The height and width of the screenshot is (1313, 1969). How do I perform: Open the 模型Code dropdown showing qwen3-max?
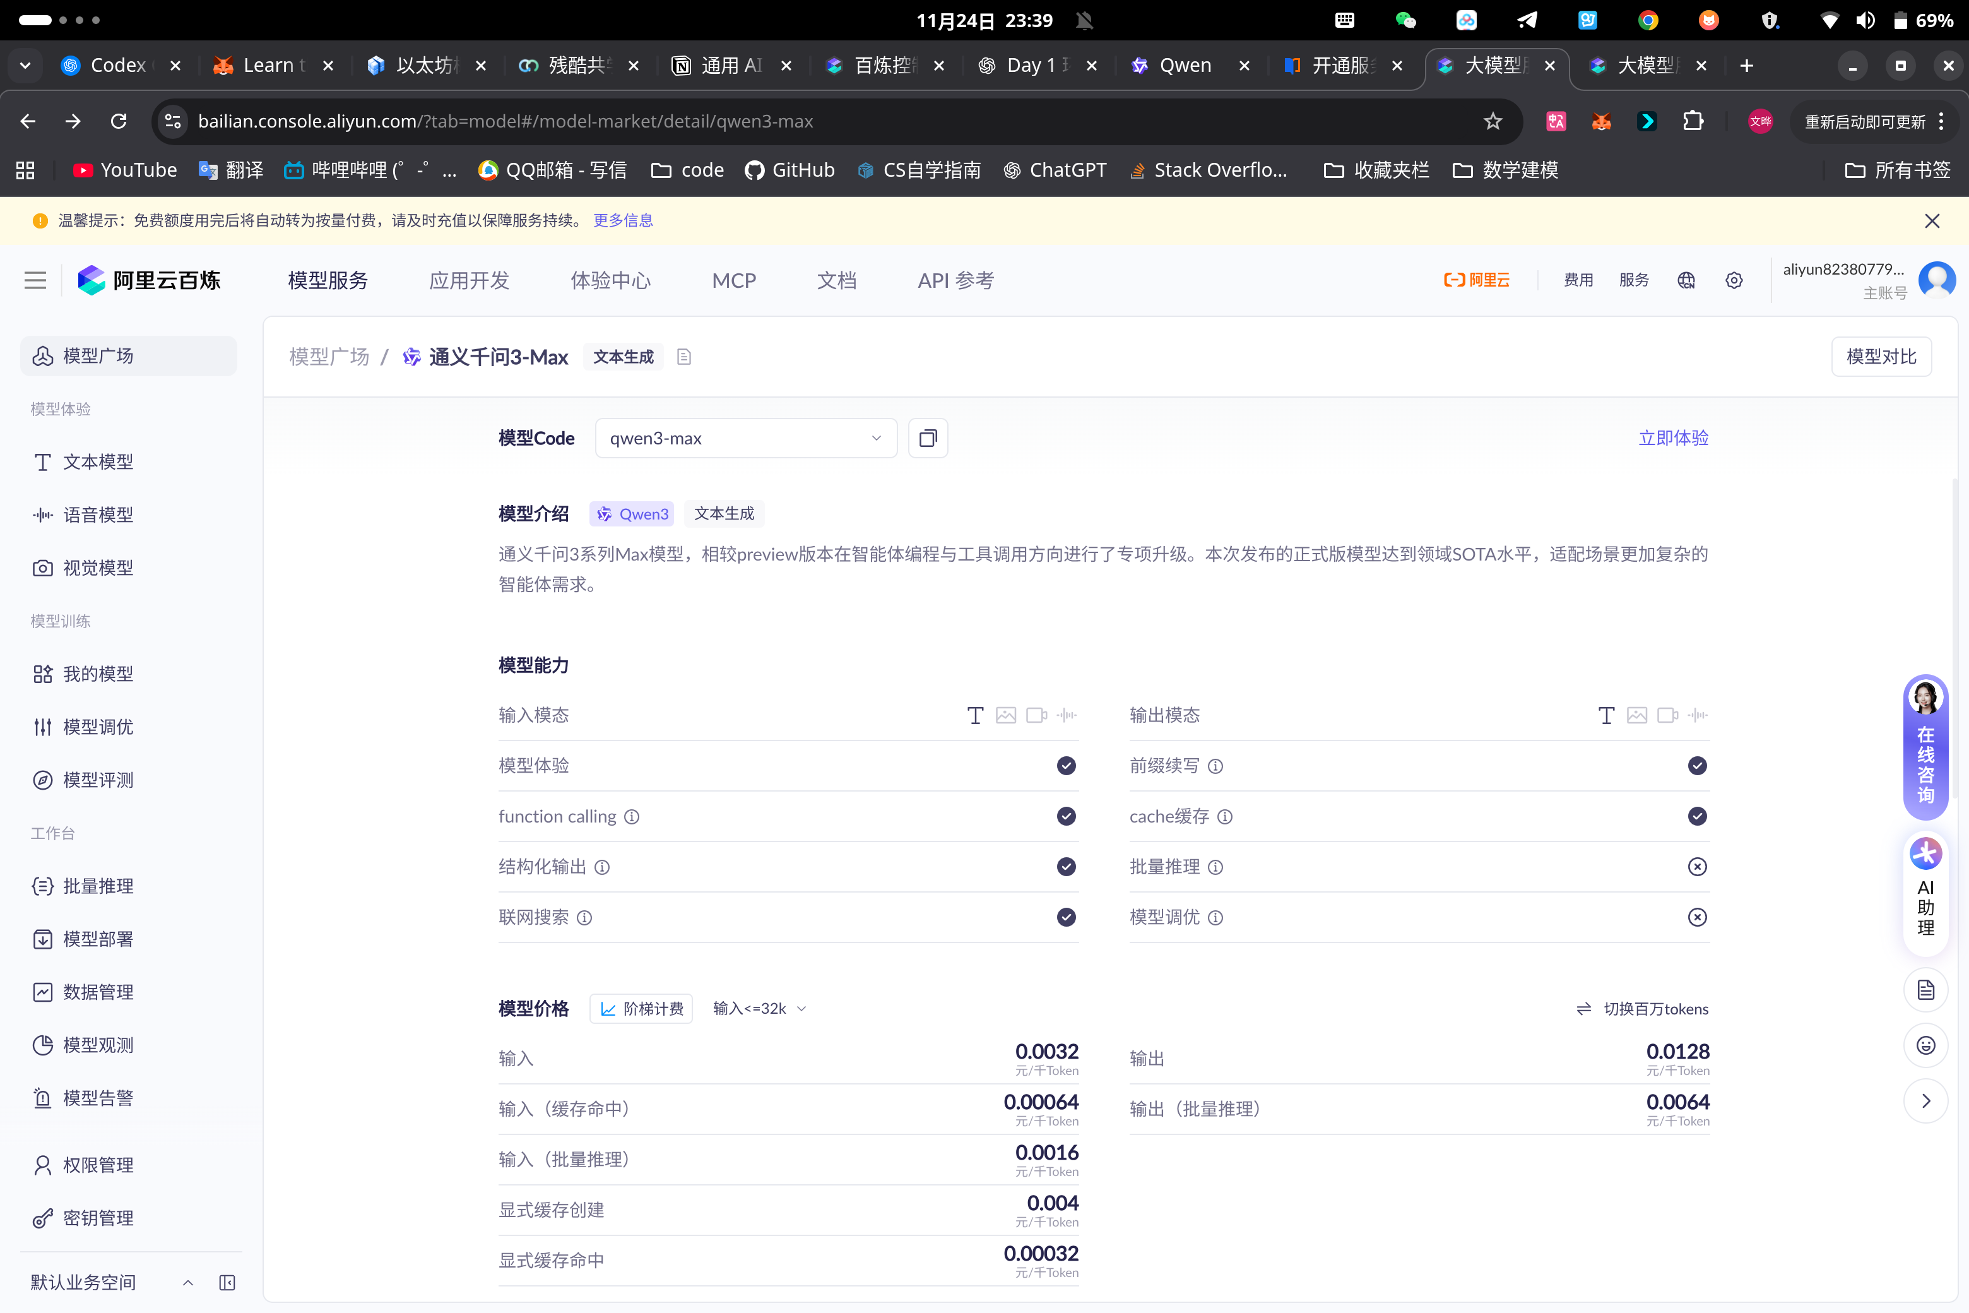(745, 438)
